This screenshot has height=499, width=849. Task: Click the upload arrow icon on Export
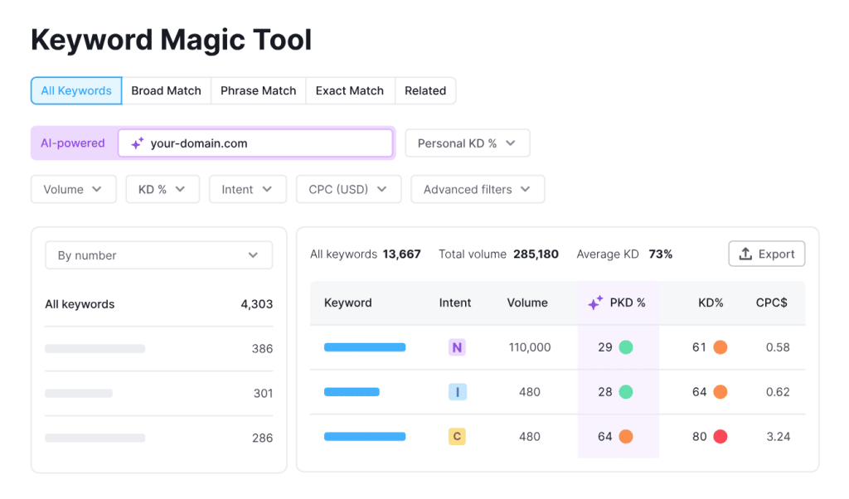click(x=745, y=254)
